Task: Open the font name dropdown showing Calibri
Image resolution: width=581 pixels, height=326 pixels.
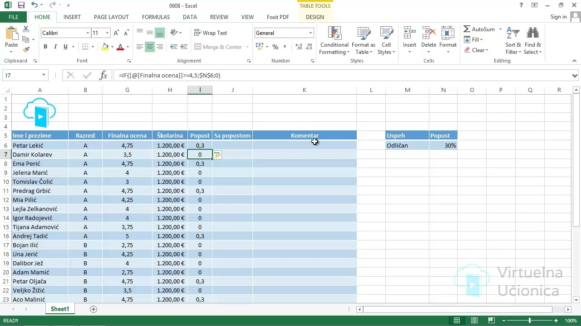Action: [x=88, y=33]
